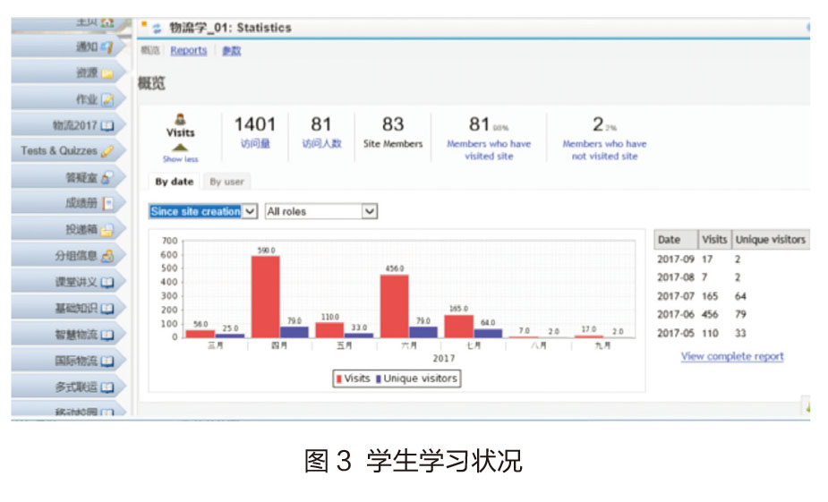The image size is (828, 502).
Task: Collapse the Visits panel with Show less
Action: tap(180, 159)
